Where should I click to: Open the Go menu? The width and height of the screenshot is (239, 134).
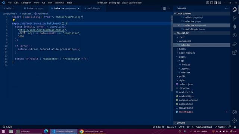pos(44,3)
